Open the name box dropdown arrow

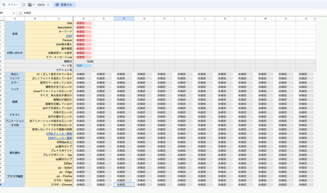(x=14, y=13)
